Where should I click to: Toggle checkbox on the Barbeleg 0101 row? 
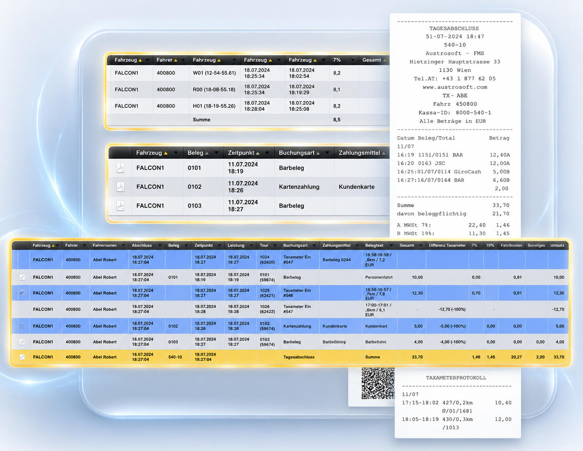point(22,277)
